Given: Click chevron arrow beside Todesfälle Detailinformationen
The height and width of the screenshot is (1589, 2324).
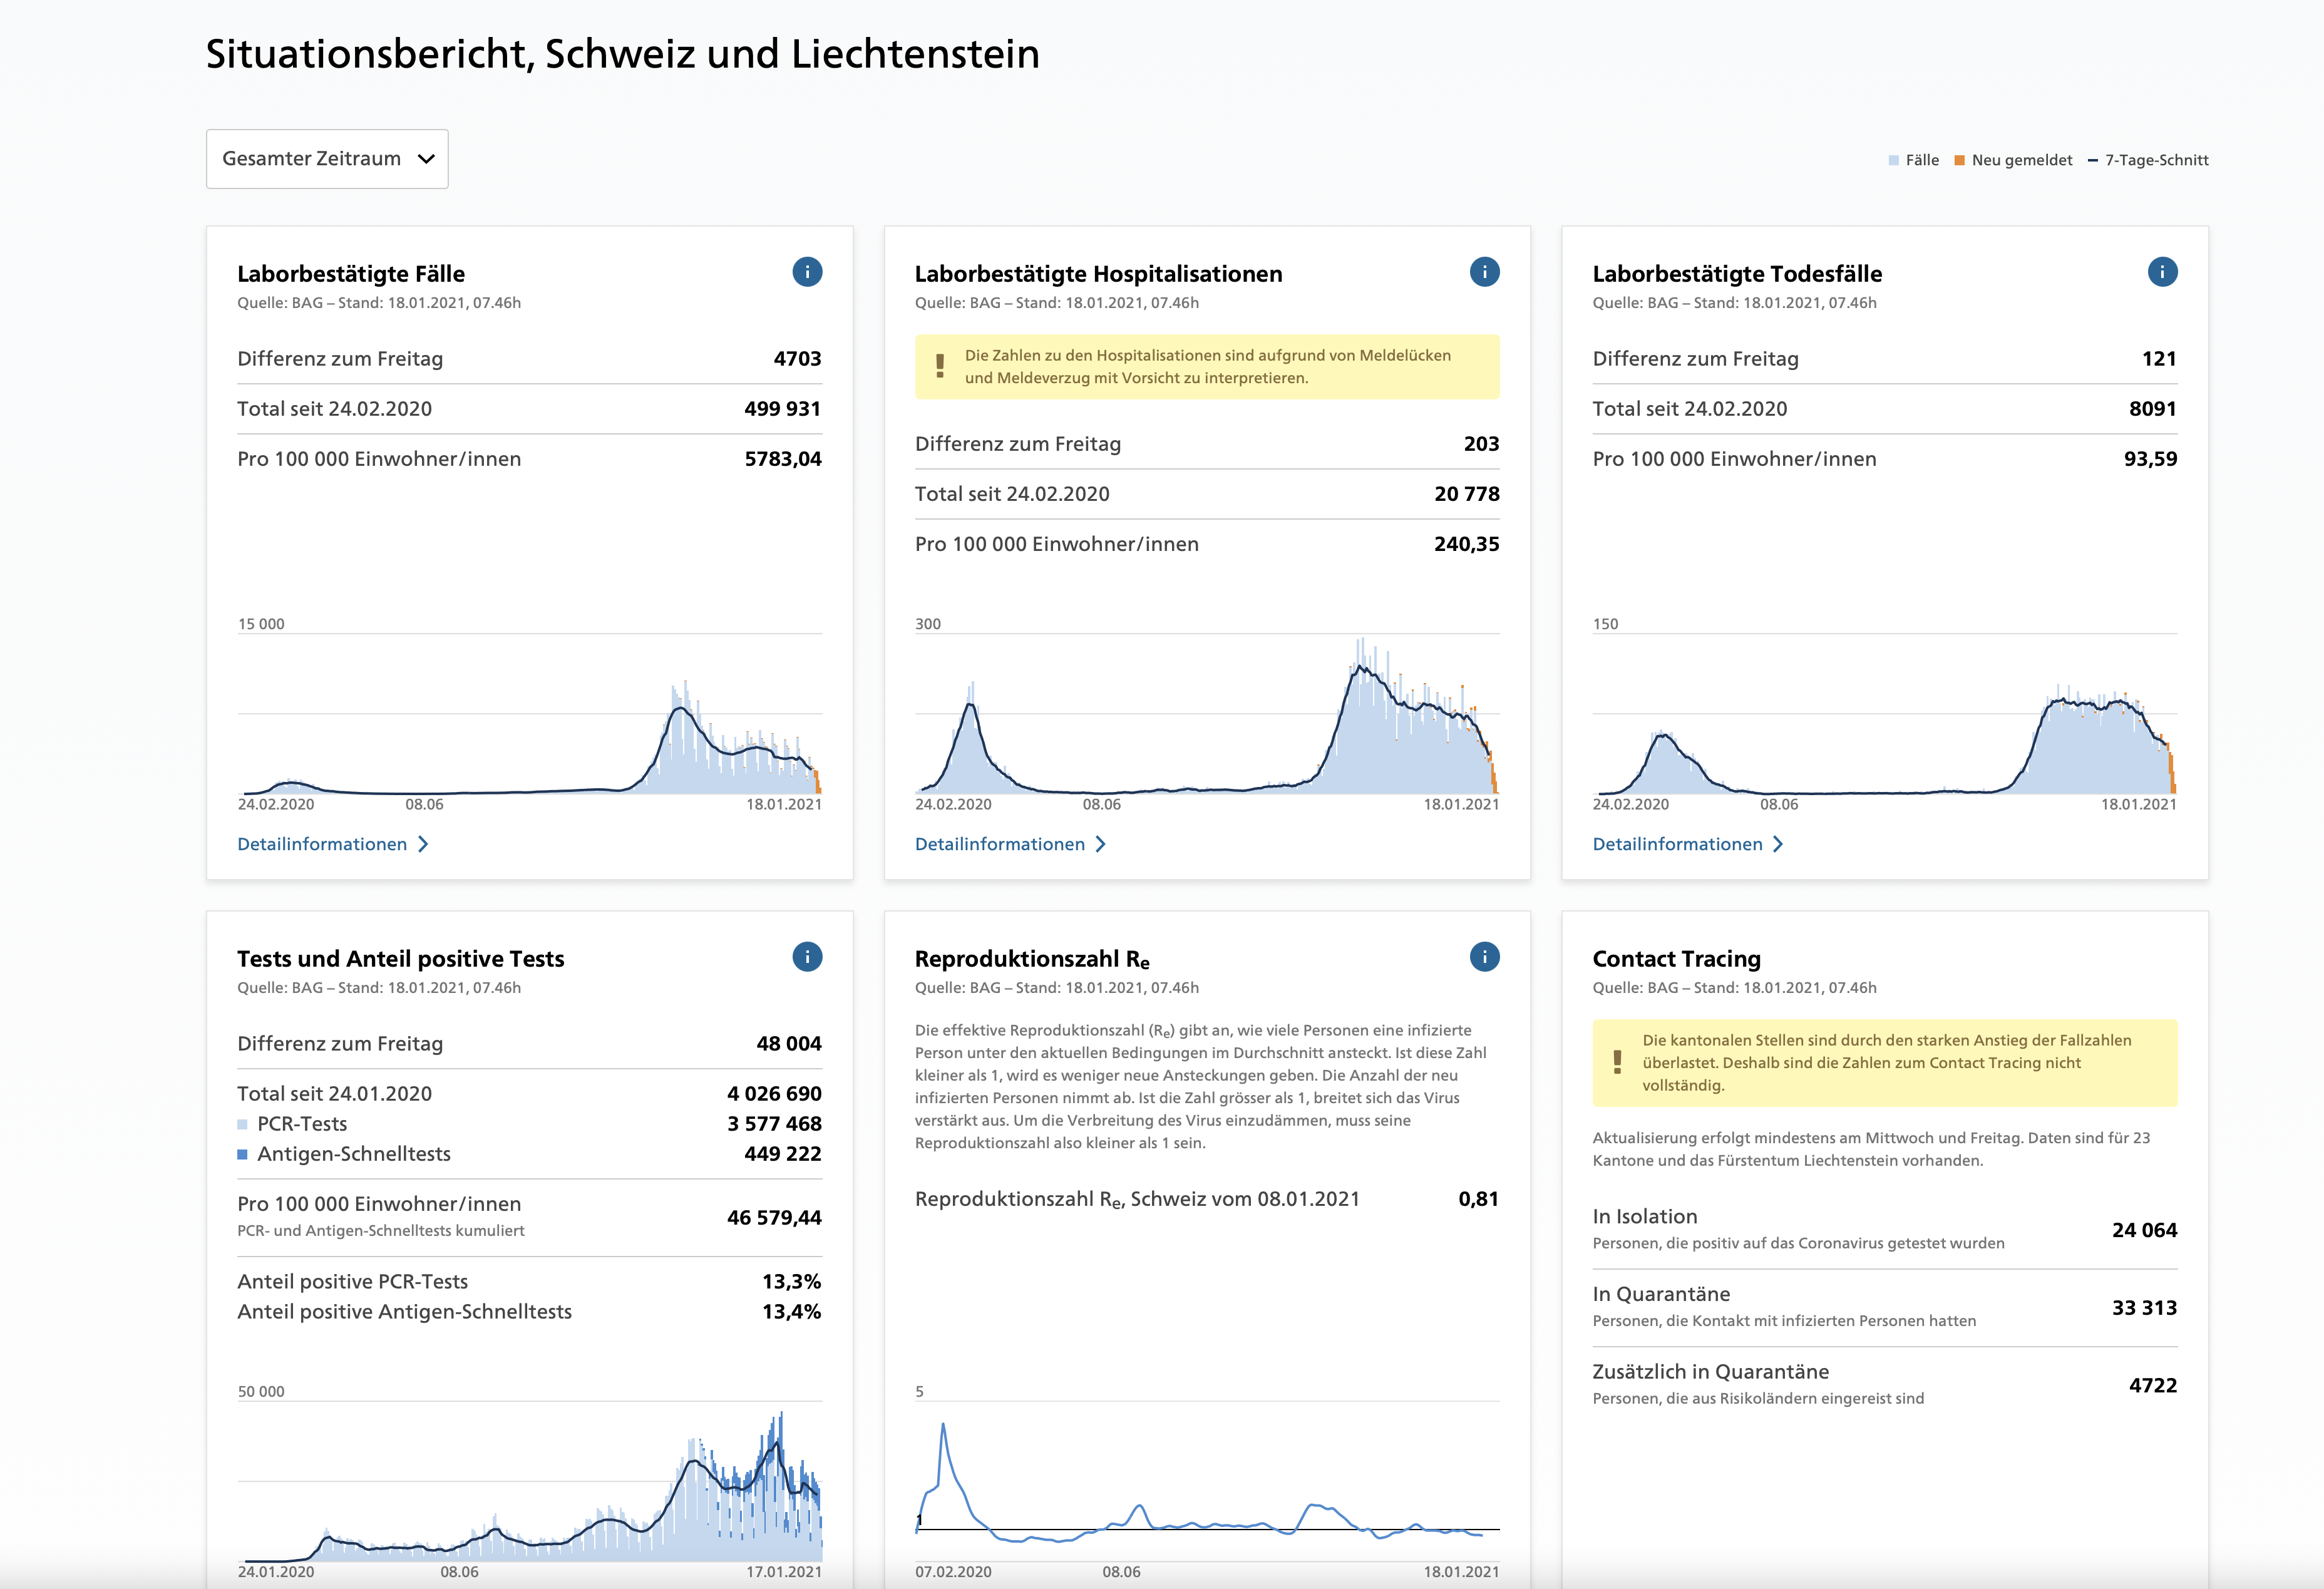Looking at the screenshot, I should coord(1778,844).
